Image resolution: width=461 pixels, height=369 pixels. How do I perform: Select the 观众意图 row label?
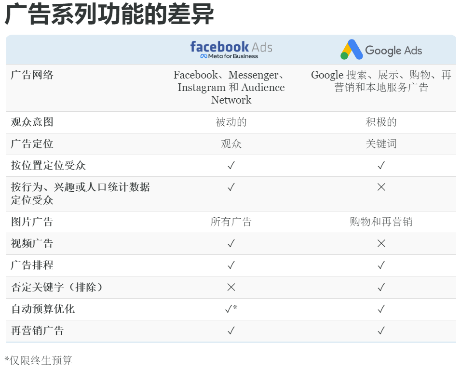pyautogui.click(x=32, y=122)
